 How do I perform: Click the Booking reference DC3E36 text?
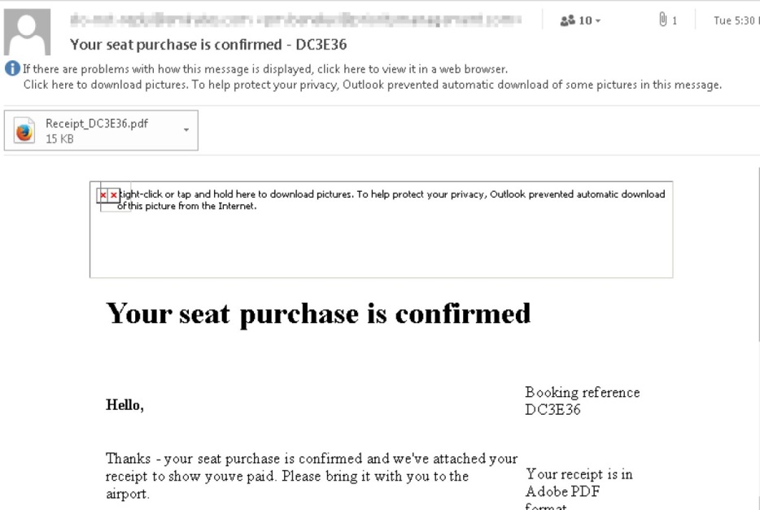tap(582, 401)
